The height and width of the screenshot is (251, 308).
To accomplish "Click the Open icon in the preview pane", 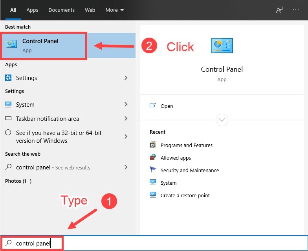I will 152,105.
